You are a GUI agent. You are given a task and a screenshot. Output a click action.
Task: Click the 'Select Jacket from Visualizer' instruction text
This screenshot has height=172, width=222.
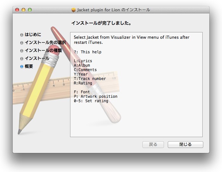[132, 40]
